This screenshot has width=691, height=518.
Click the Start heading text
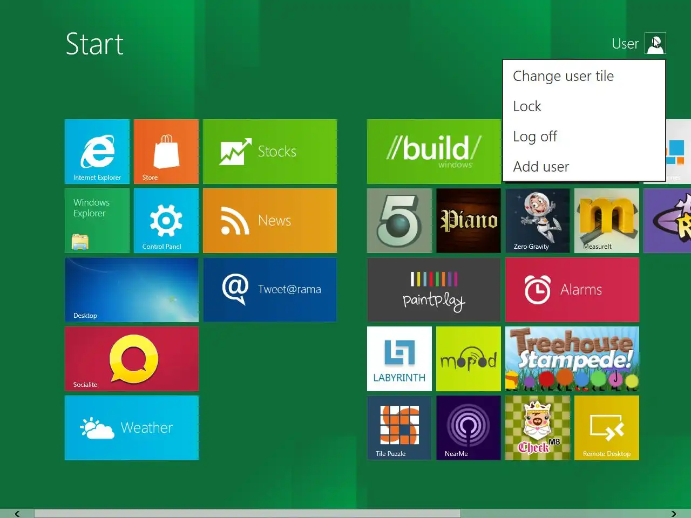click(x=94, y=44)
